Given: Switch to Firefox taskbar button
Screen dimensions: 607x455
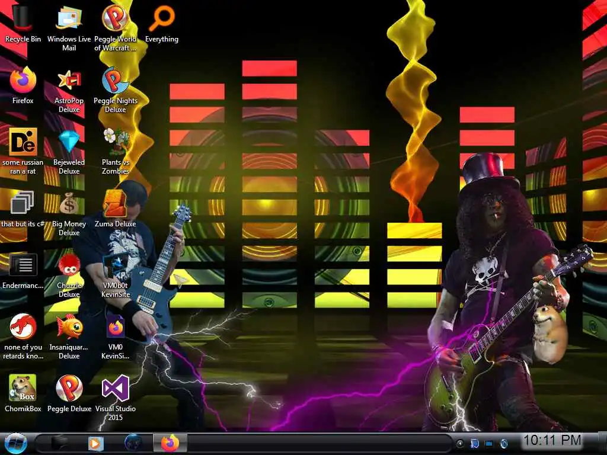Looking at the screenshot, I should click(x=170, y=443).
